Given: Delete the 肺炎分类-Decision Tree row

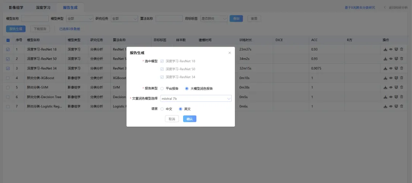Looking at the screenshot, I should pos(401,97).
